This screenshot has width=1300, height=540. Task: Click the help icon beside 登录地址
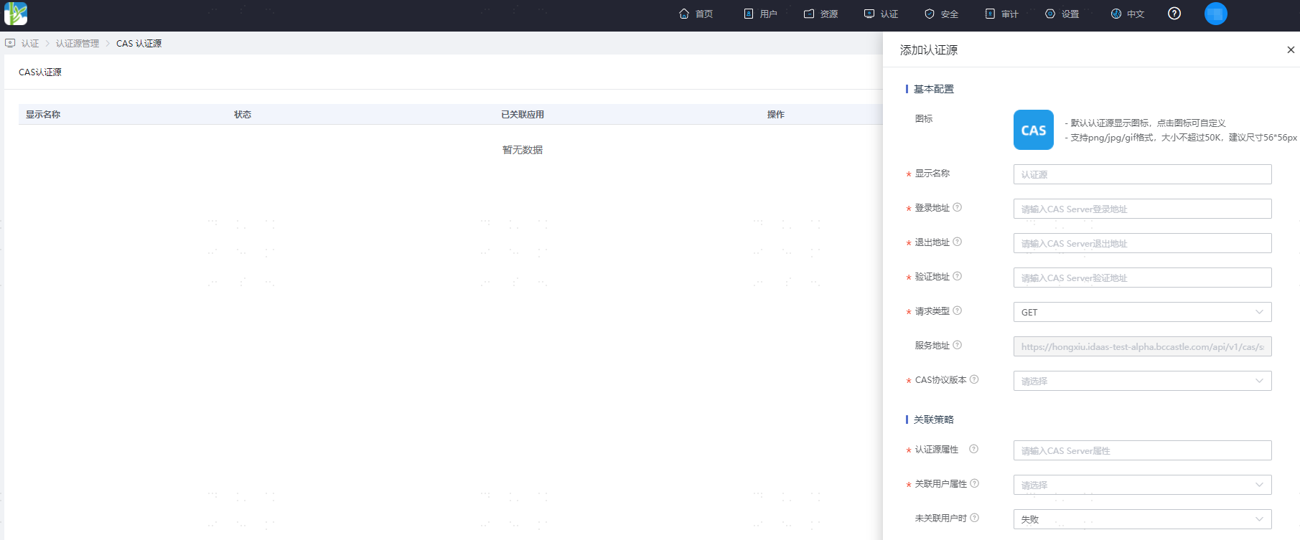pos(957,207)
